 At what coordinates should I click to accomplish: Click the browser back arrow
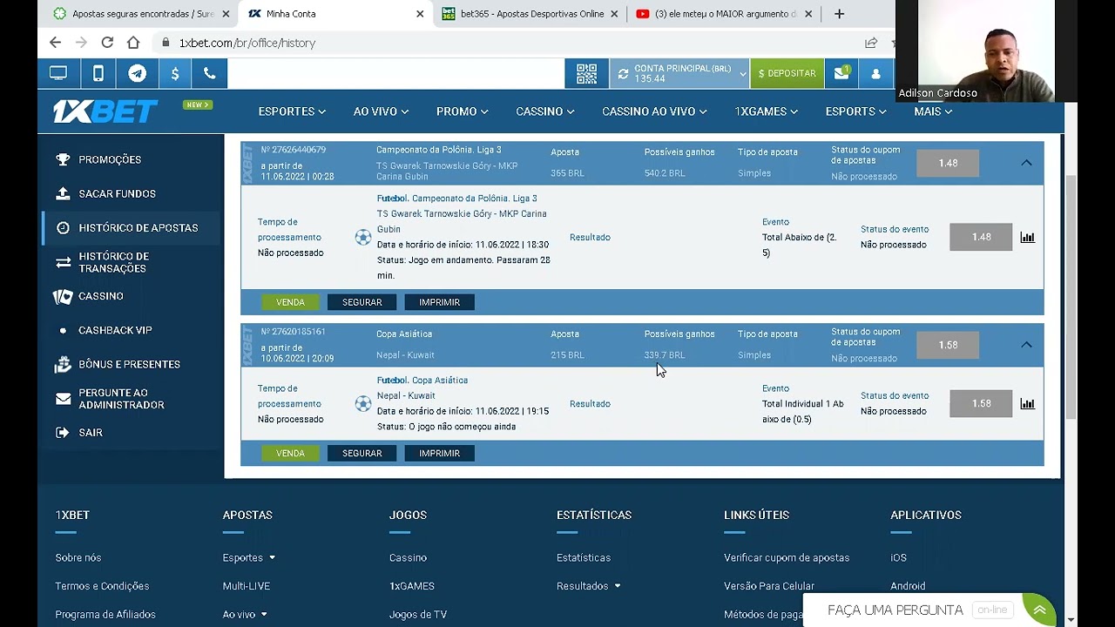(x=55, y=43)
